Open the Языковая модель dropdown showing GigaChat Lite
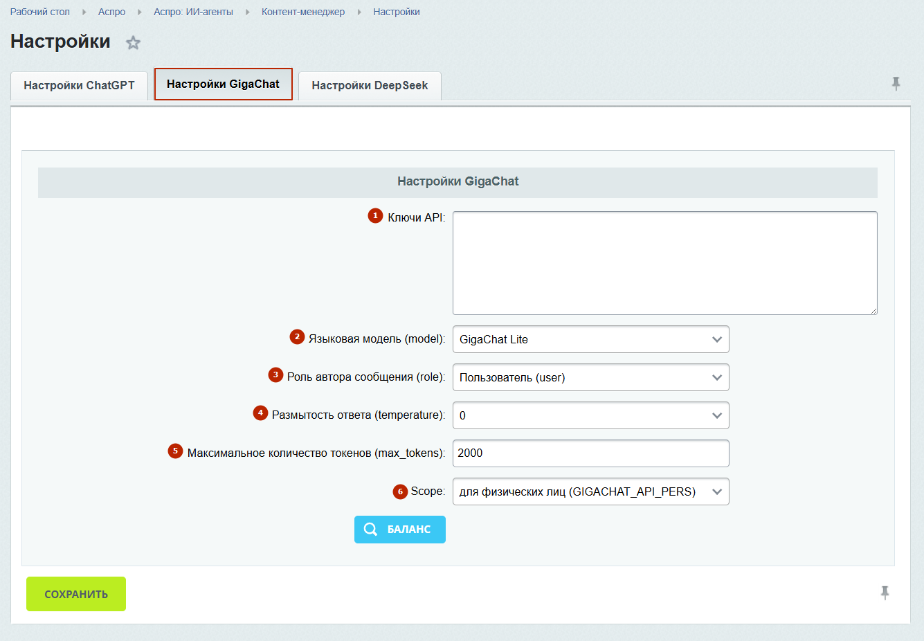The height and width of the screenshot is (641, 924). click(x=590, y=339)
